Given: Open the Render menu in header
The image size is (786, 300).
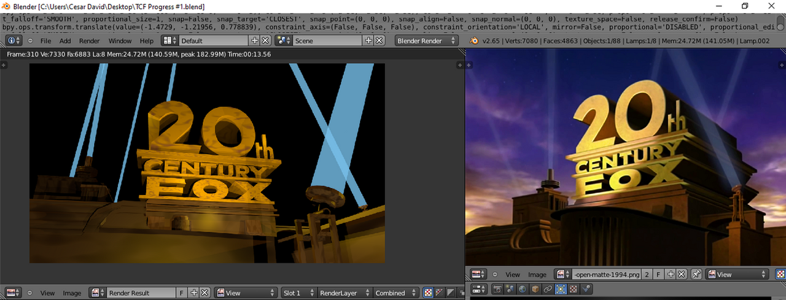Looking at the screenshot, I should 89,40.
